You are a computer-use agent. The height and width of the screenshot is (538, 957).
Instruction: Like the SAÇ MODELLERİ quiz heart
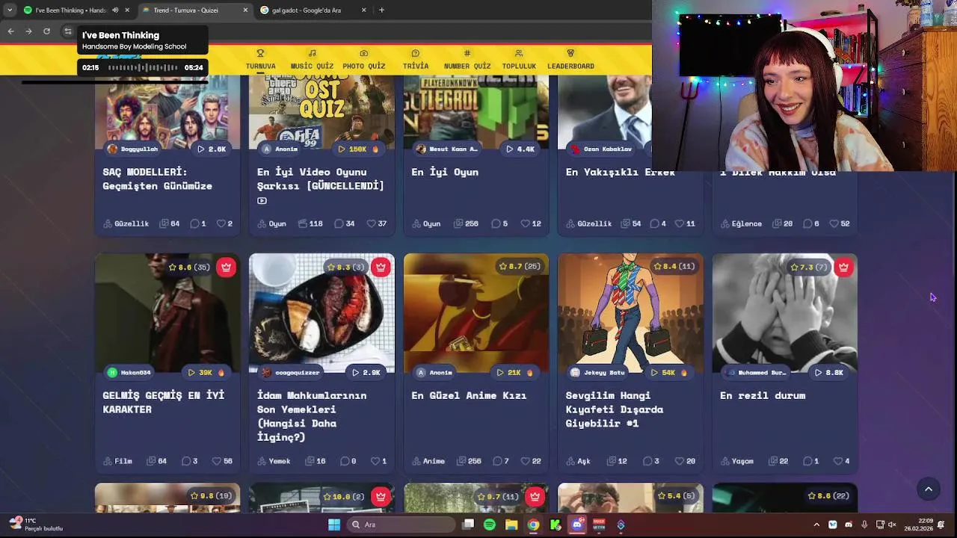[x=224, y=223]
